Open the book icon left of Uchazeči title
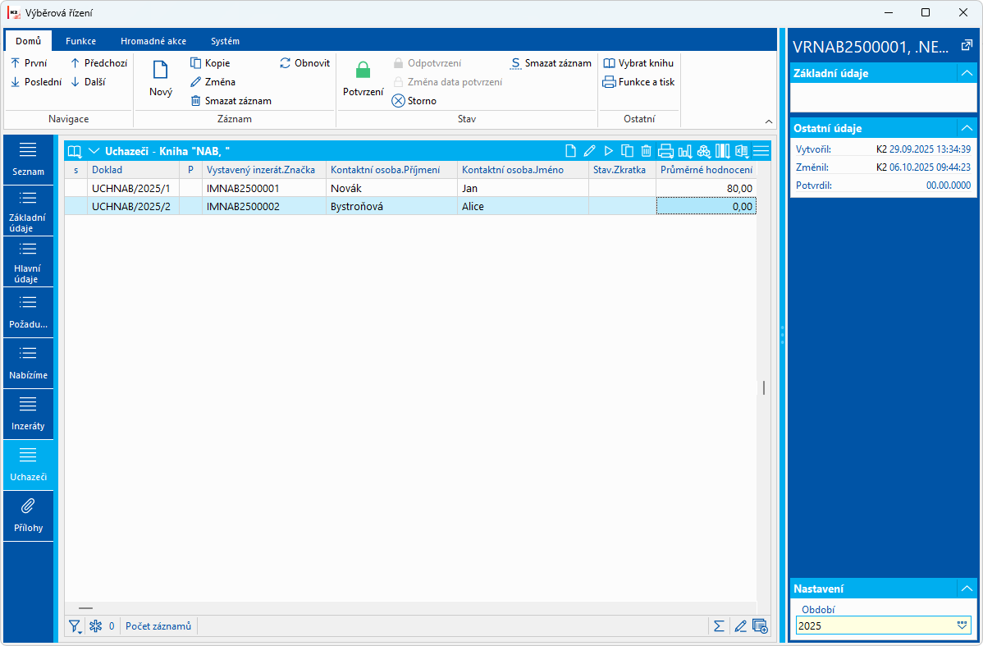Image resolution: width=983 pixels, height=646 pixels. pyautogui.click(x=75, y=151)
